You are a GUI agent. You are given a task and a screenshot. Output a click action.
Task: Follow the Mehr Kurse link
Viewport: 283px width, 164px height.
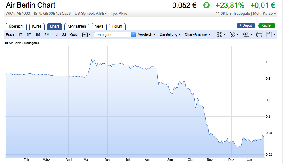click(264, 14)
